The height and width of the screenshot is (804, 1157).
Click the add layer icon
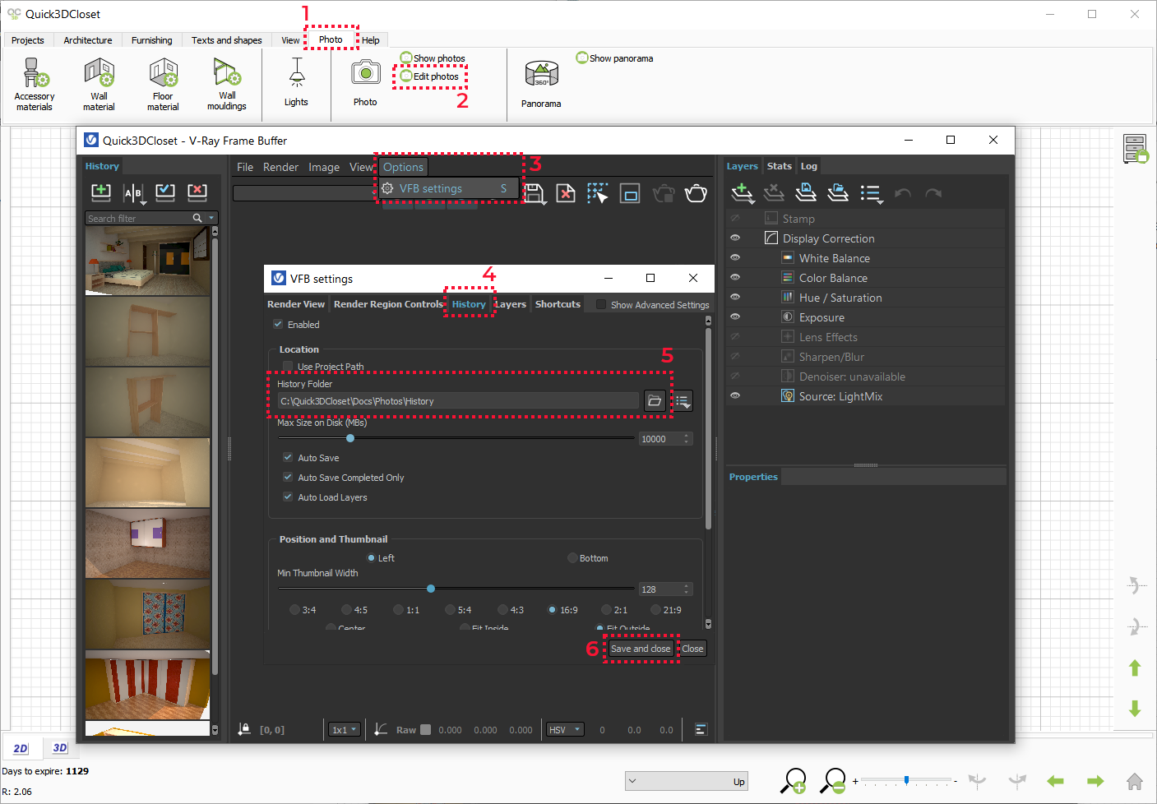(x=743, y=193)
